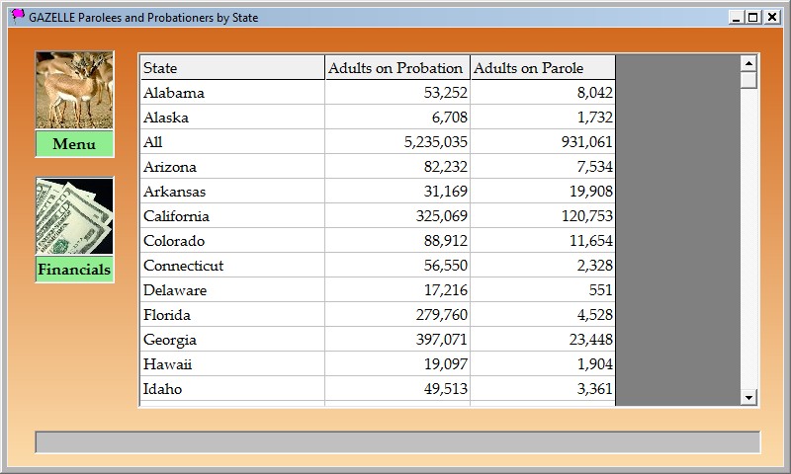
Task: Maximize the GAZELLE window
Action: point(753,17)
